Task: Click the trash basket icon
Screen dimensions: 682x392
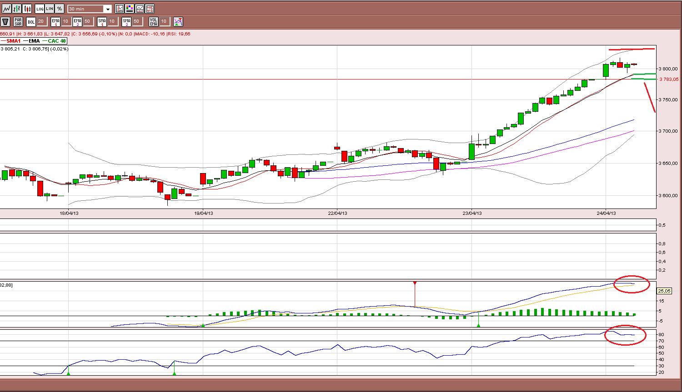Action: pos(5,21)
